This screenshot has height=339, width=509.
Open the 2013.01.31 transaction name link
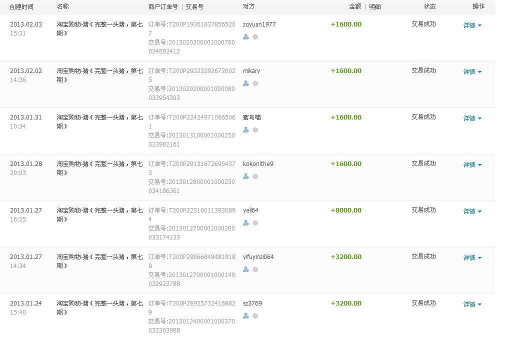99,121
